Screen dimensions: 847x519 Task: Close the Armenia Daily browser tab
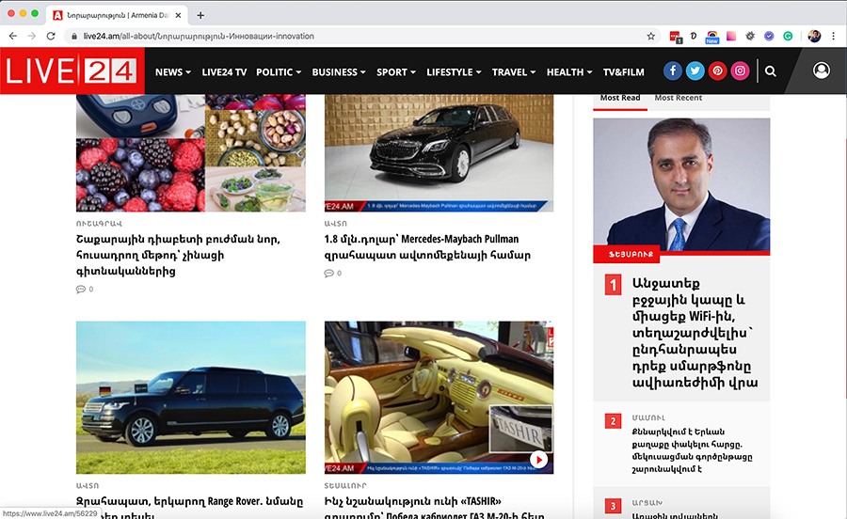pos(178,15)
